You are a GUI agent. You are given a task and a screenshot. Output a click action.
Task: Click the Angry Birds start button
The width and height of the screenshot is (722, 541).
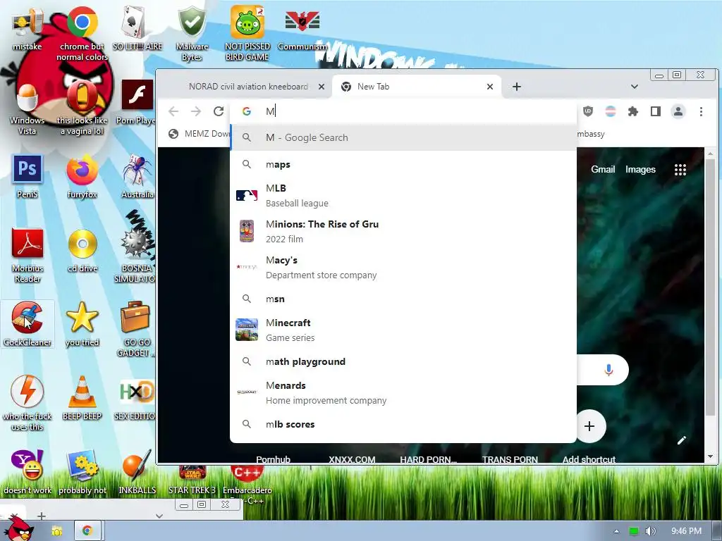pos(18,529)
